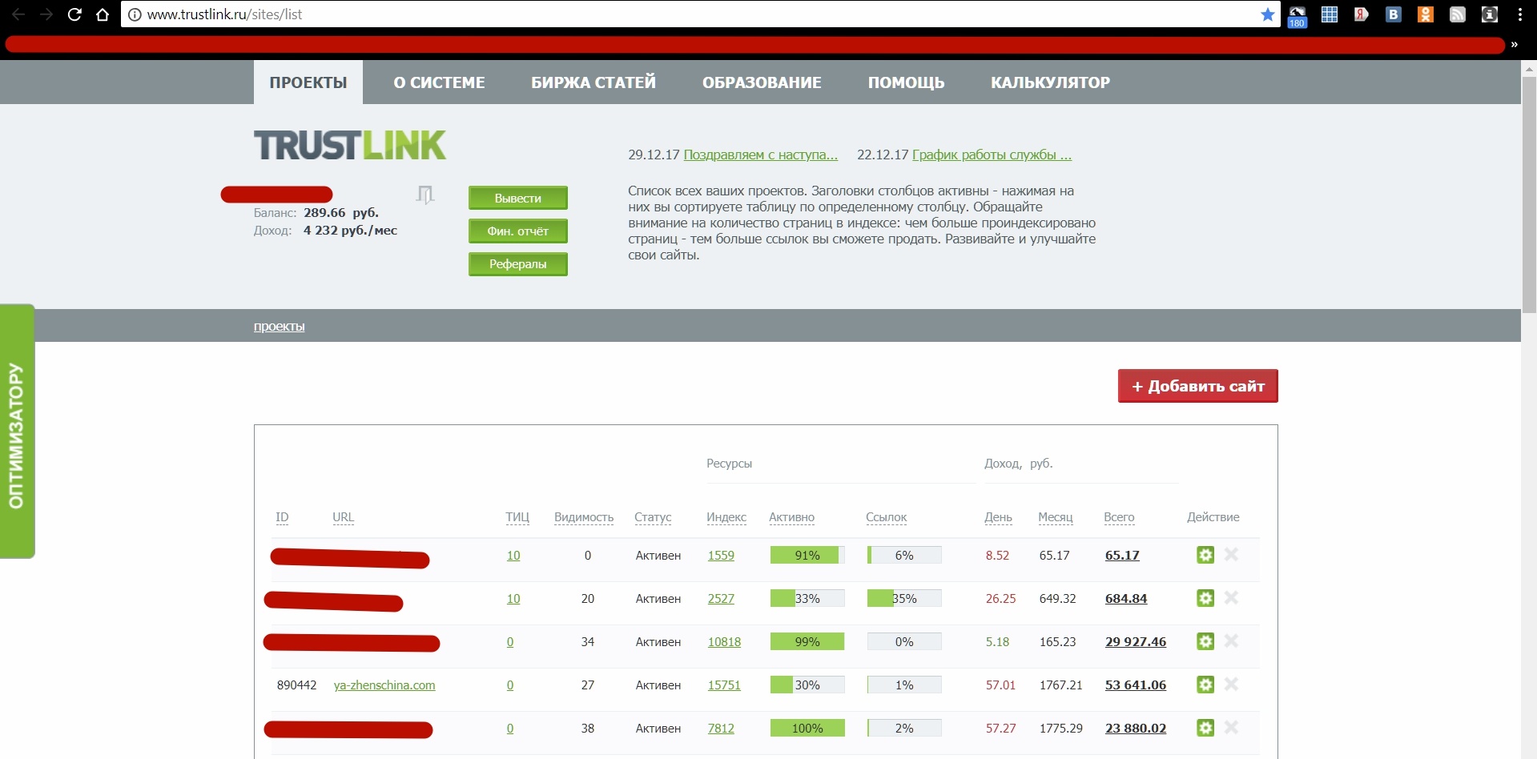The image size is (1537, 759).
Task: Open settings gear for the 23 880.02 row
Action: [1205, 728]
